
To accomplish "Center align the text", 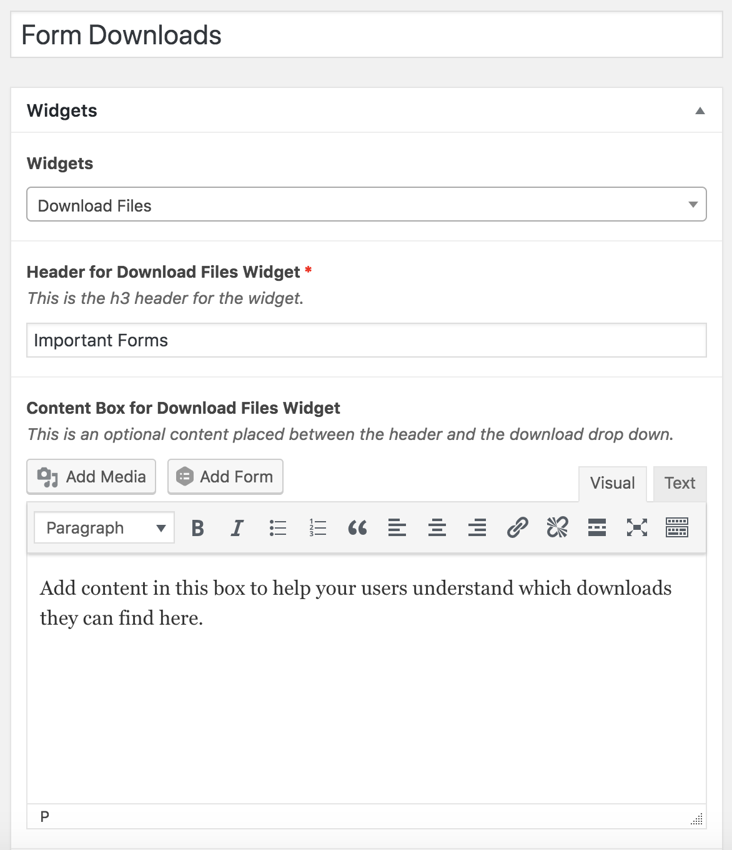I will (437, 528).
